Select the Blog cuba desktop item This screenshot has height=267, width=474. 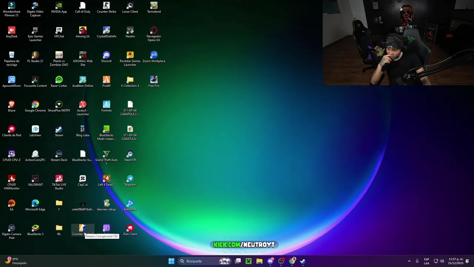83,131
